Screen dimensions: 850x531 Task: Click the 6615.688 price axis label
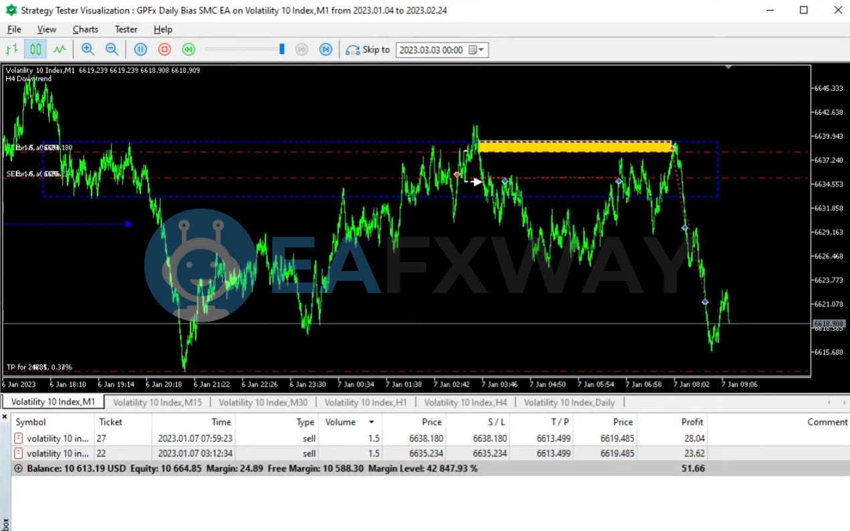click(828, 352)
